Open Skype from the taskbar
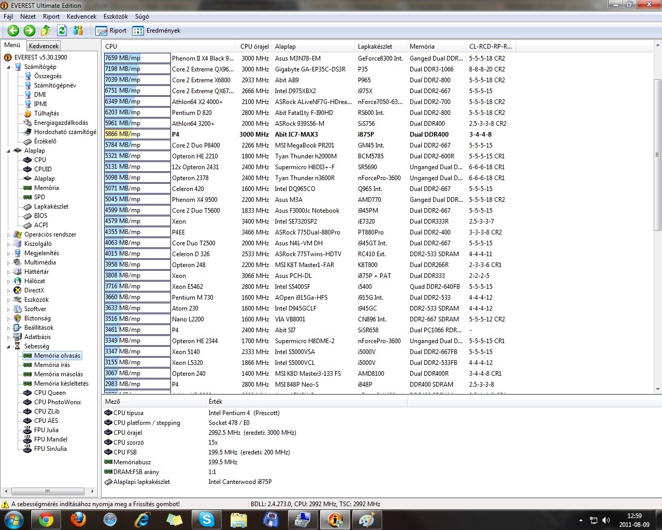662x530 pixels. pos(207,519)
